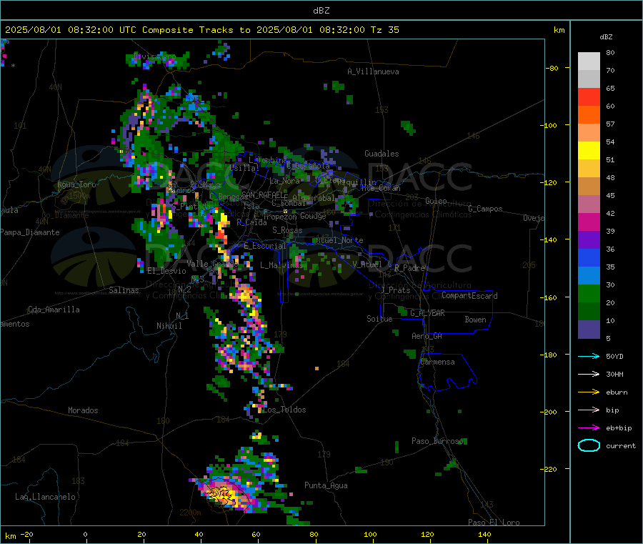The image size is (643, 544).
Task: Click the pink bip arrow icon
Action: tap(589, 410)
